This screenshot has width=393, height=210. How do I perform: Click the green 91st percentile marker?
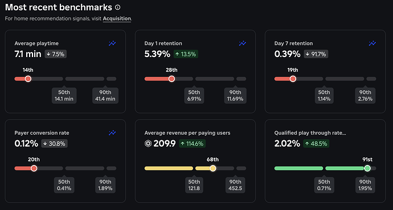367,168
